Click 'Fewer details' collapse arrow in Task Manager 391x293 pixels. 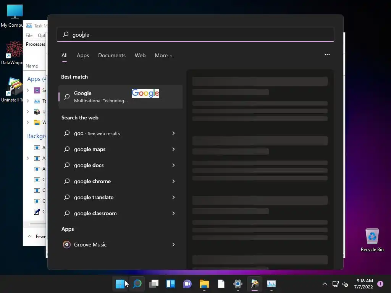click(30, 236)
